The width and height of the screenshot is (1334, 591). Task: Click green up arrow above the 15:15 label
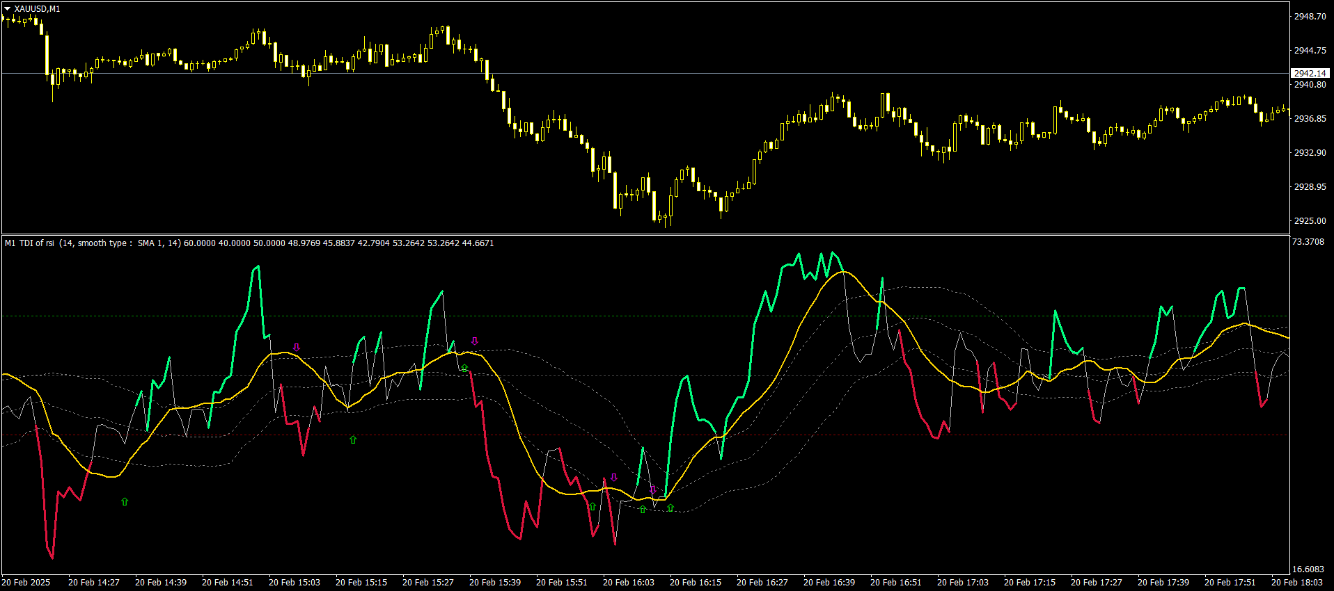pyautogui.click(x=353, y=439)
